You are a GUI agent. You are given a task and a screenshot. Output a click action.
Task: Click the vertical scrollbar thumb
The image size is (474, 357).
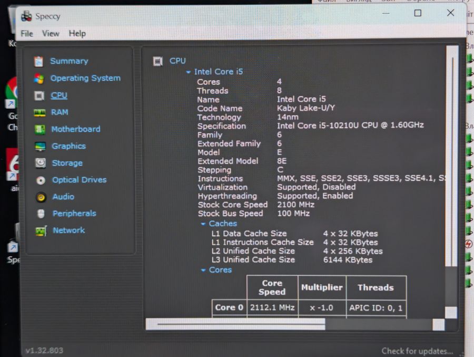point(452,156)
